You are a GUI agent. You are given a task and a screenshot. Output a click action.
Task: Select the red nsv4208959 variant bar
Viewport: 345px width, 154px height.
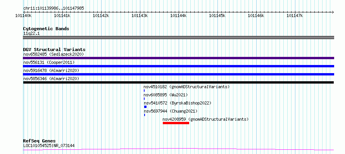[176, 123]
